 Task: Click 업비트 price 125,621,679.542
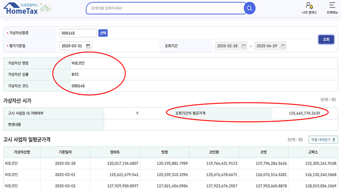124,175
